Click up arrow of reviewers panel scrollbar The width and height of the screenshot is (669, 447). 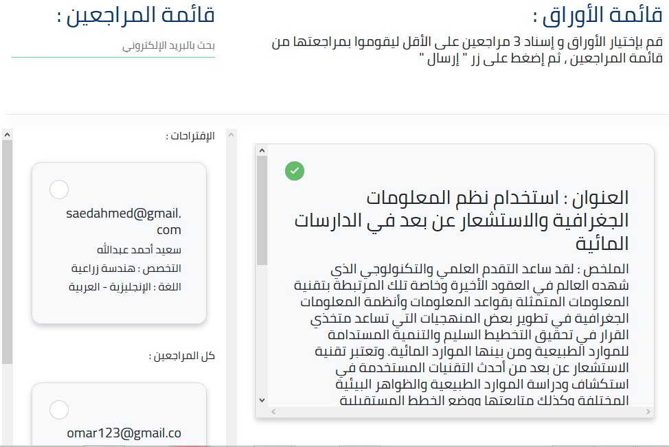[7, 134]
